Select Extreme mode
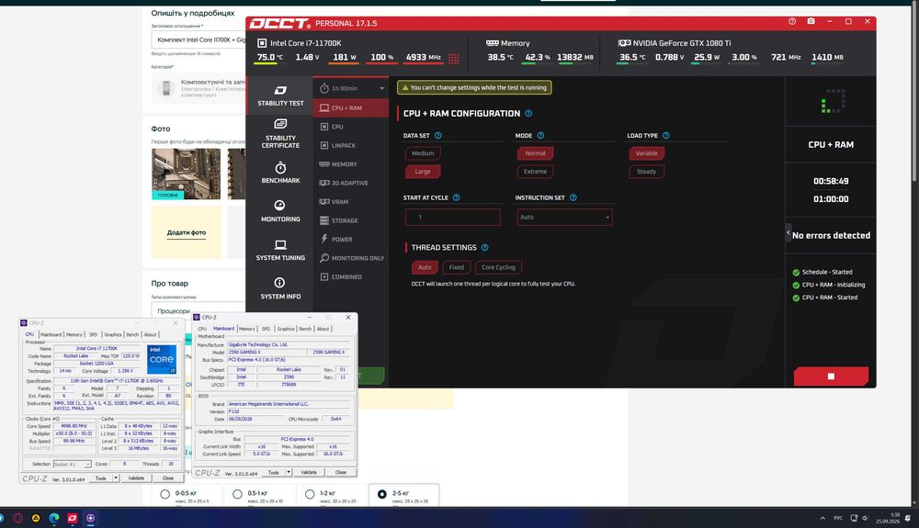Screen dimensions: 919x528 tap(535, 172)
